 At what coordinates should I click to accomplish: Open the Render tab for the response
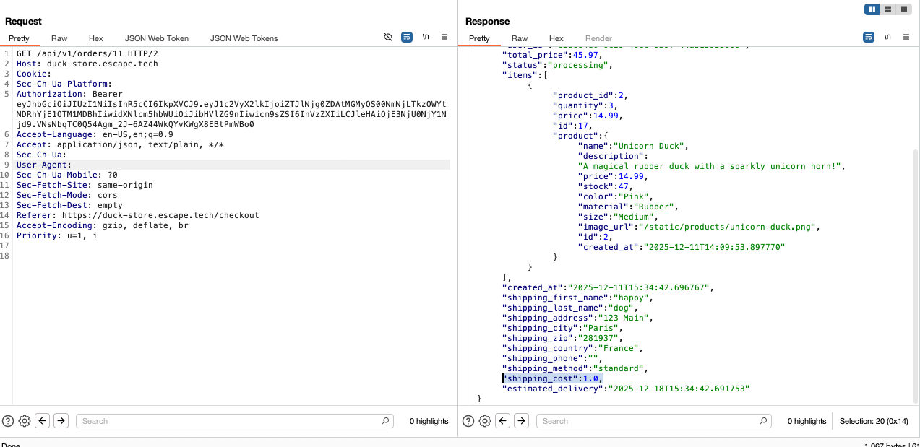[x=598, y=38]
